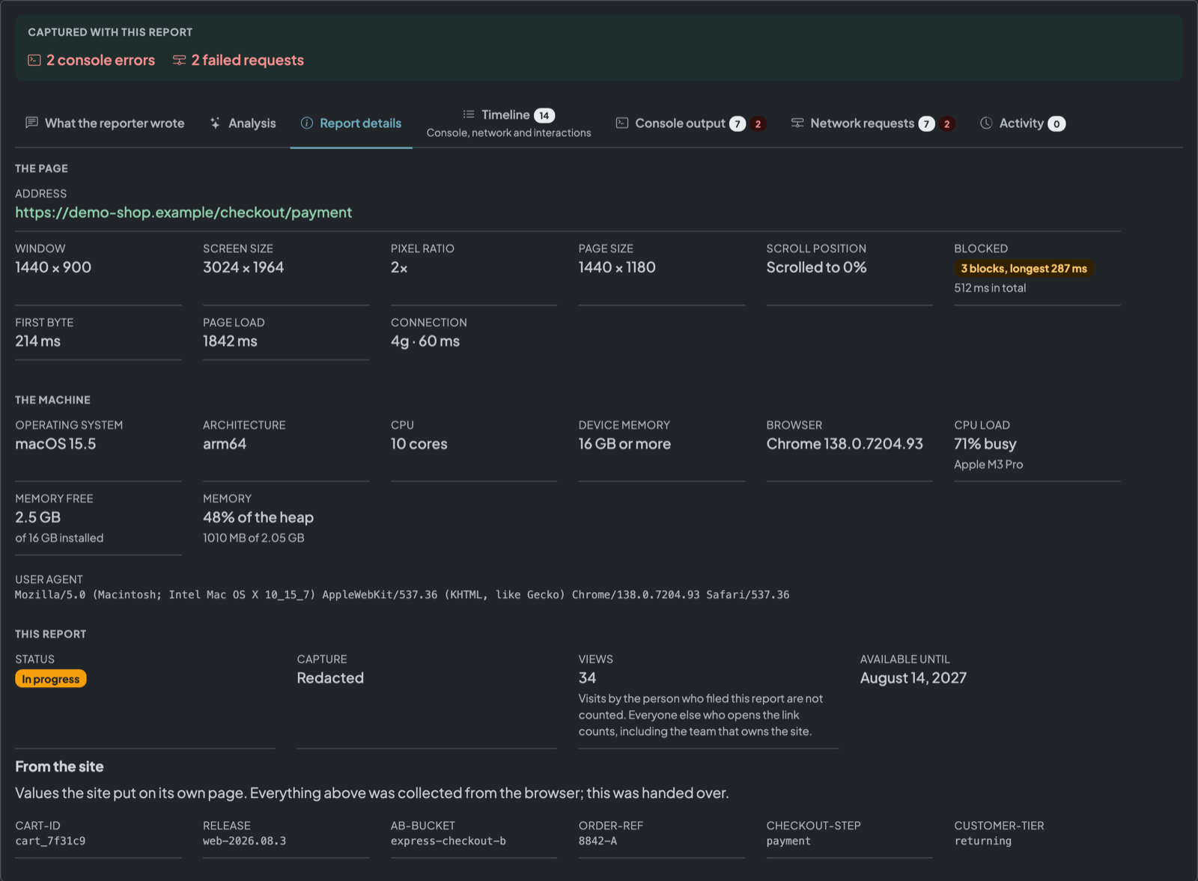Click the pixel ratio value 2×
Screen dimensions: 1198x881
click(399, 267)
